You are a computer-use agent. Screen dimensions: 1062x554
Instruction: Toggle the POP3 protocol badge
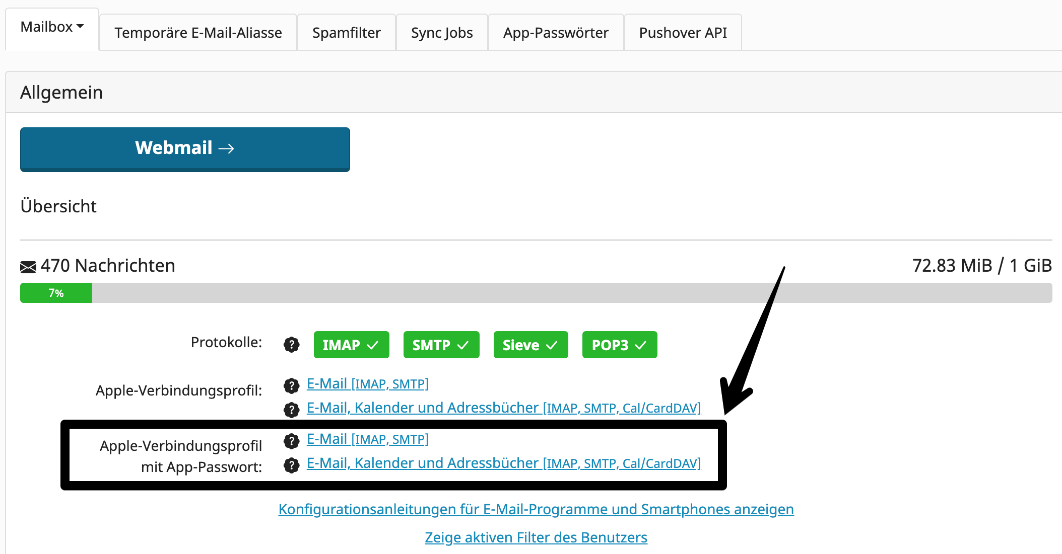point(619,345)
